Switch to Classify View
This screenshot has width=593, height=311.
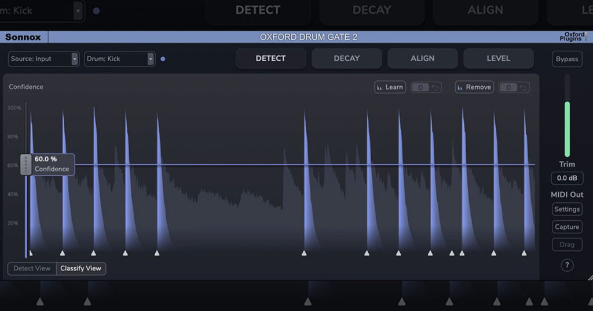pyautogui.click(x=81, y=268)
